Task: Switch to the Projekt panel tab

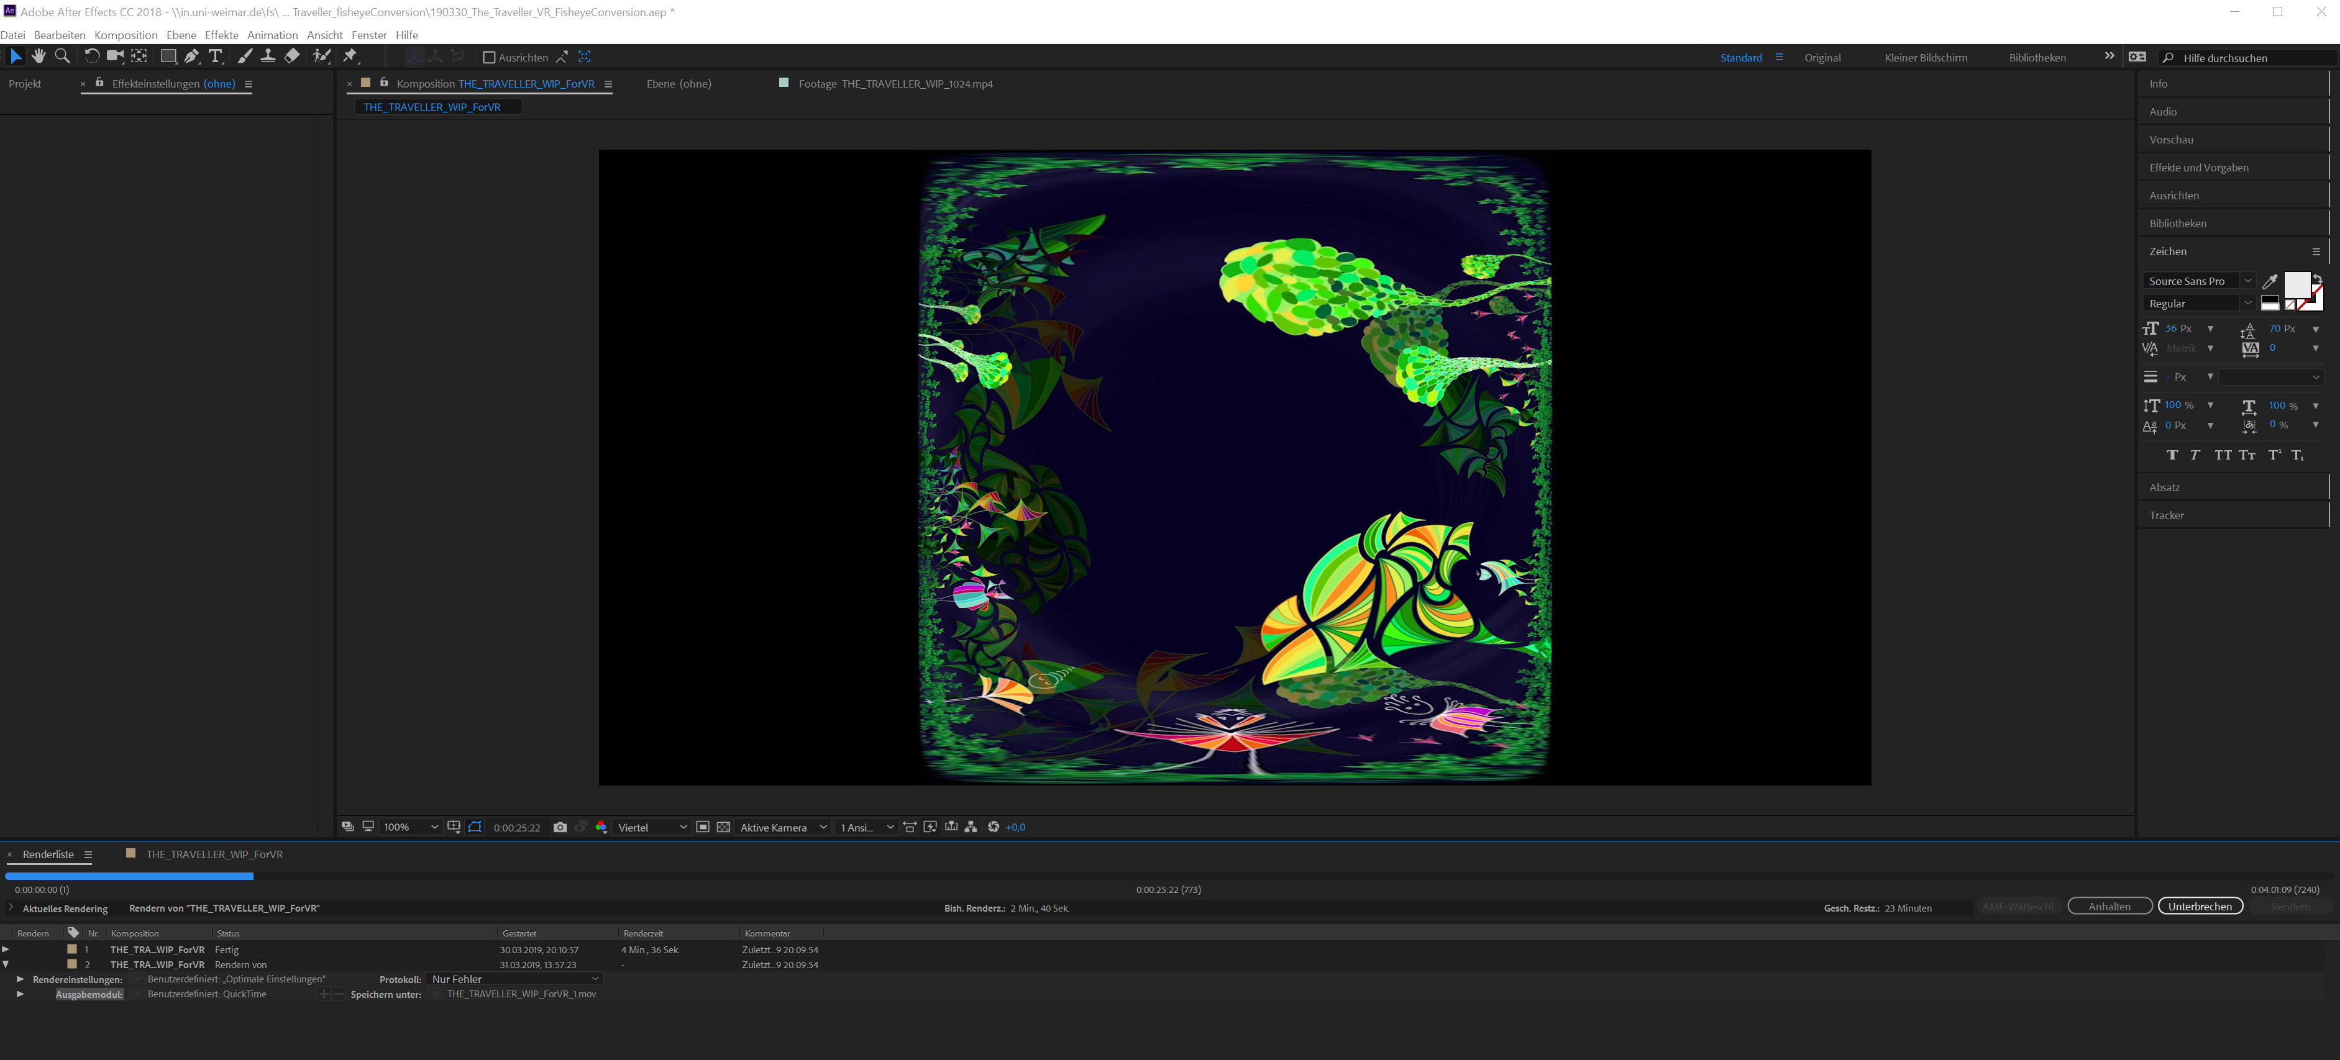Action: [x=24, y=83]
